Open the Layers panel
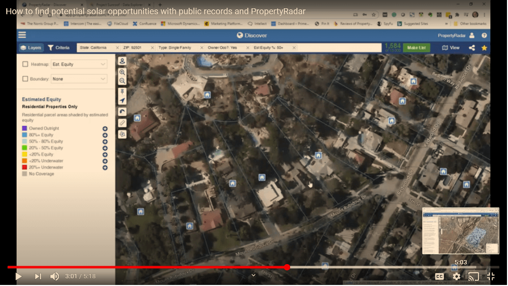The height and width of the screenshot is (286, 508). pyautogui.click(x=31, y=48)
